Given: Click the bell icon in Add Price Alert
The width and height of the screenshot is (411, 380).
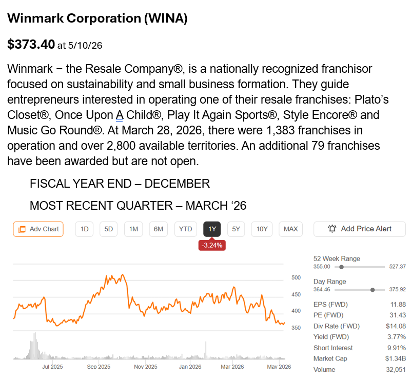Looking at the screenshot, I should coord(332,229).
